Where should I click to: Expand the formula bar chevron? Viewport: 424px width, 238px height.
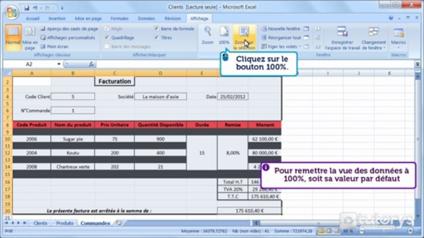point(417,64)
